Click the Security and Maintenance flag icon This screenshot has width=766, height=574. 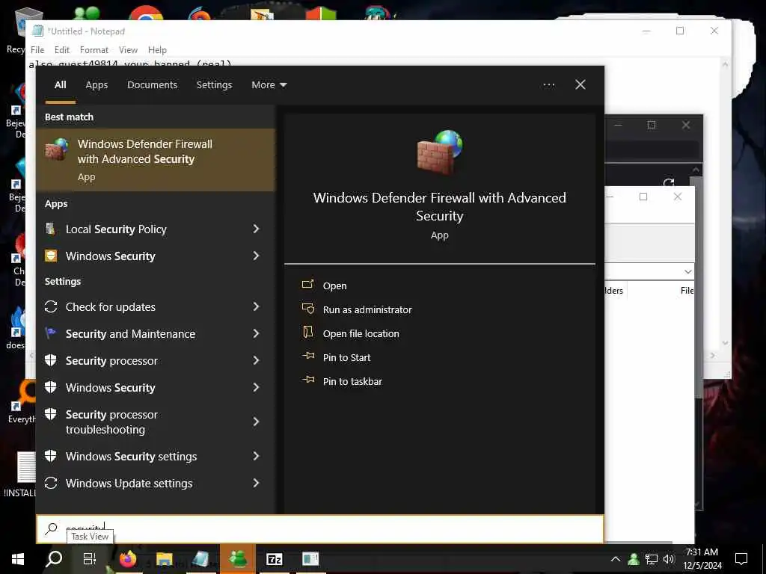[50, 333]
